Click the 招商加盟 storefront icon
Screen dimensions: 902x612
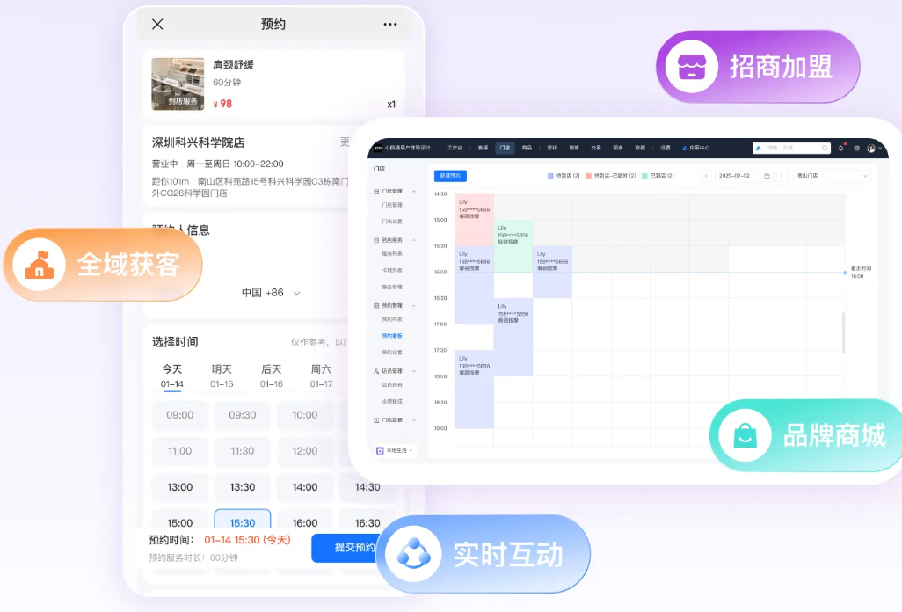[x=692, y=67]
